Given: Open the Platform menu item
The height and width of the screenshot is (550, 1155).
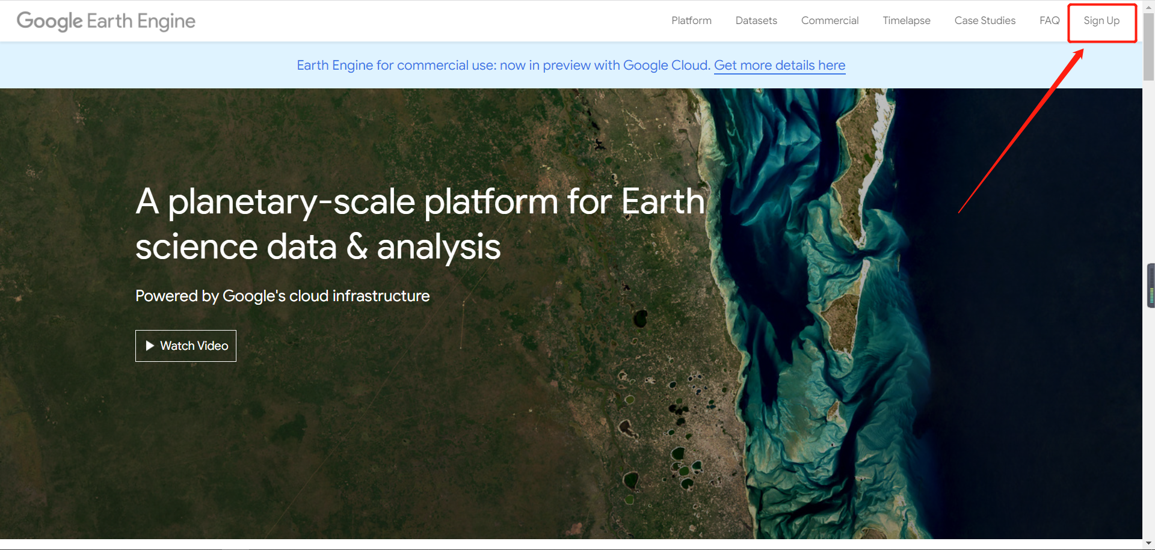Looking at the screenshot, I should pyautogui.click(x=691, y=20).
